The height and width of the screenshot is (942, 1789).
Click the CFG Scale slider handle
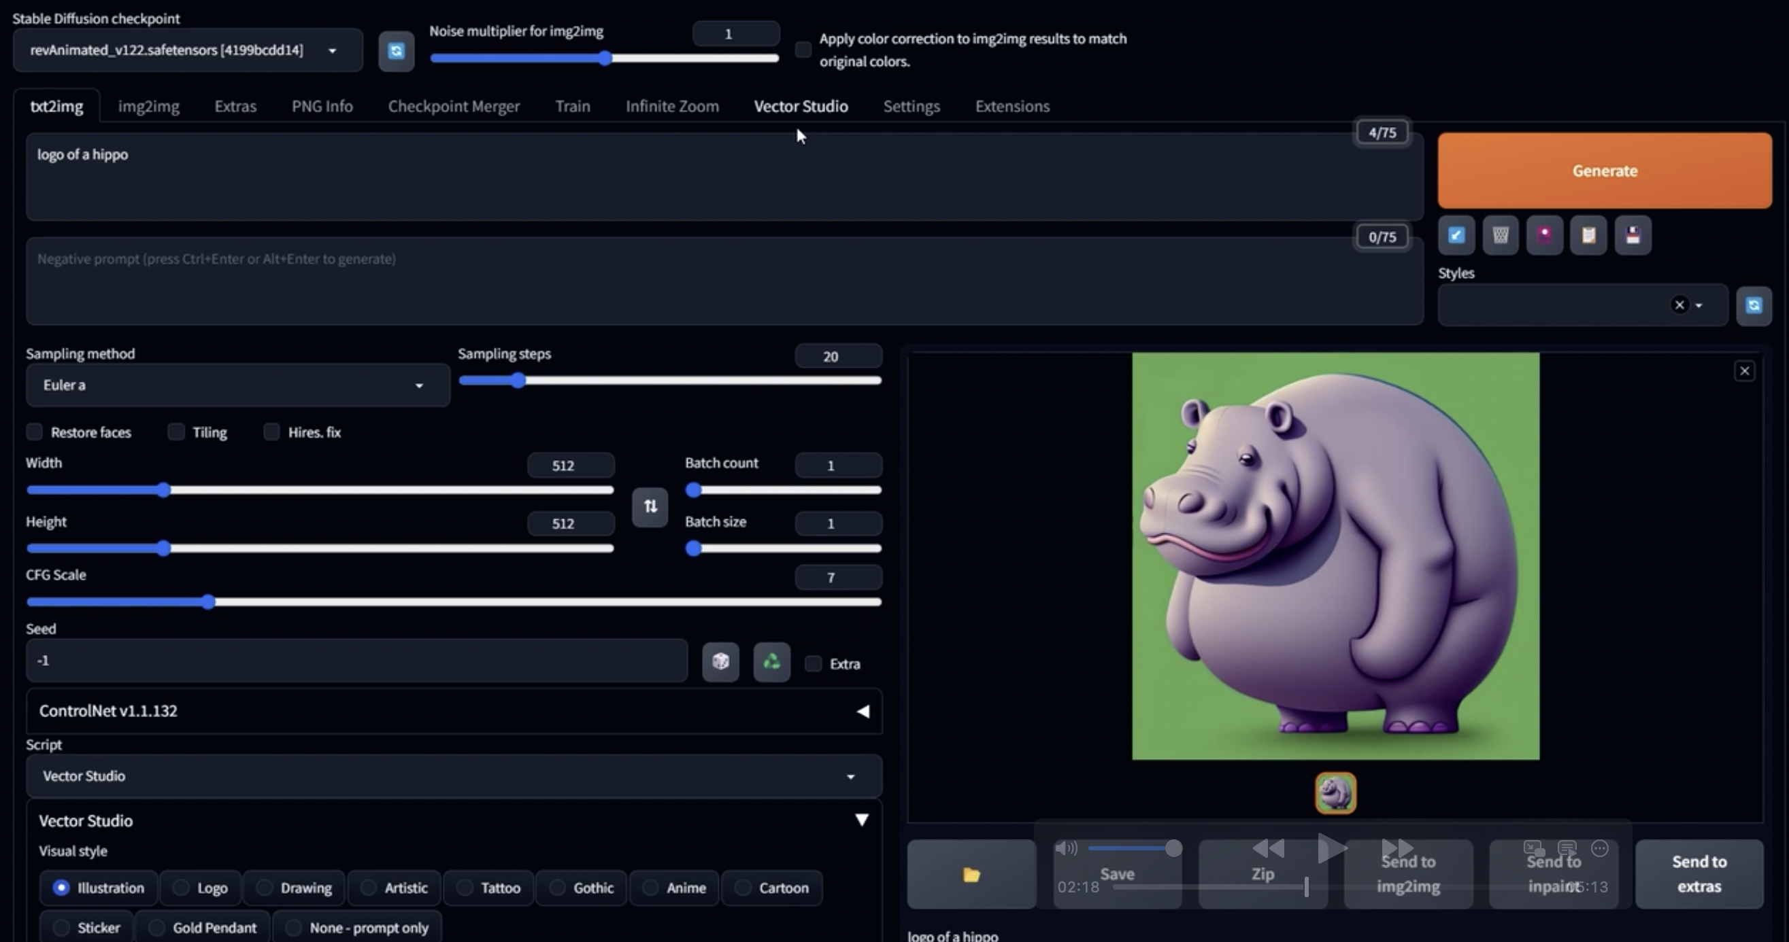[208, 602]
